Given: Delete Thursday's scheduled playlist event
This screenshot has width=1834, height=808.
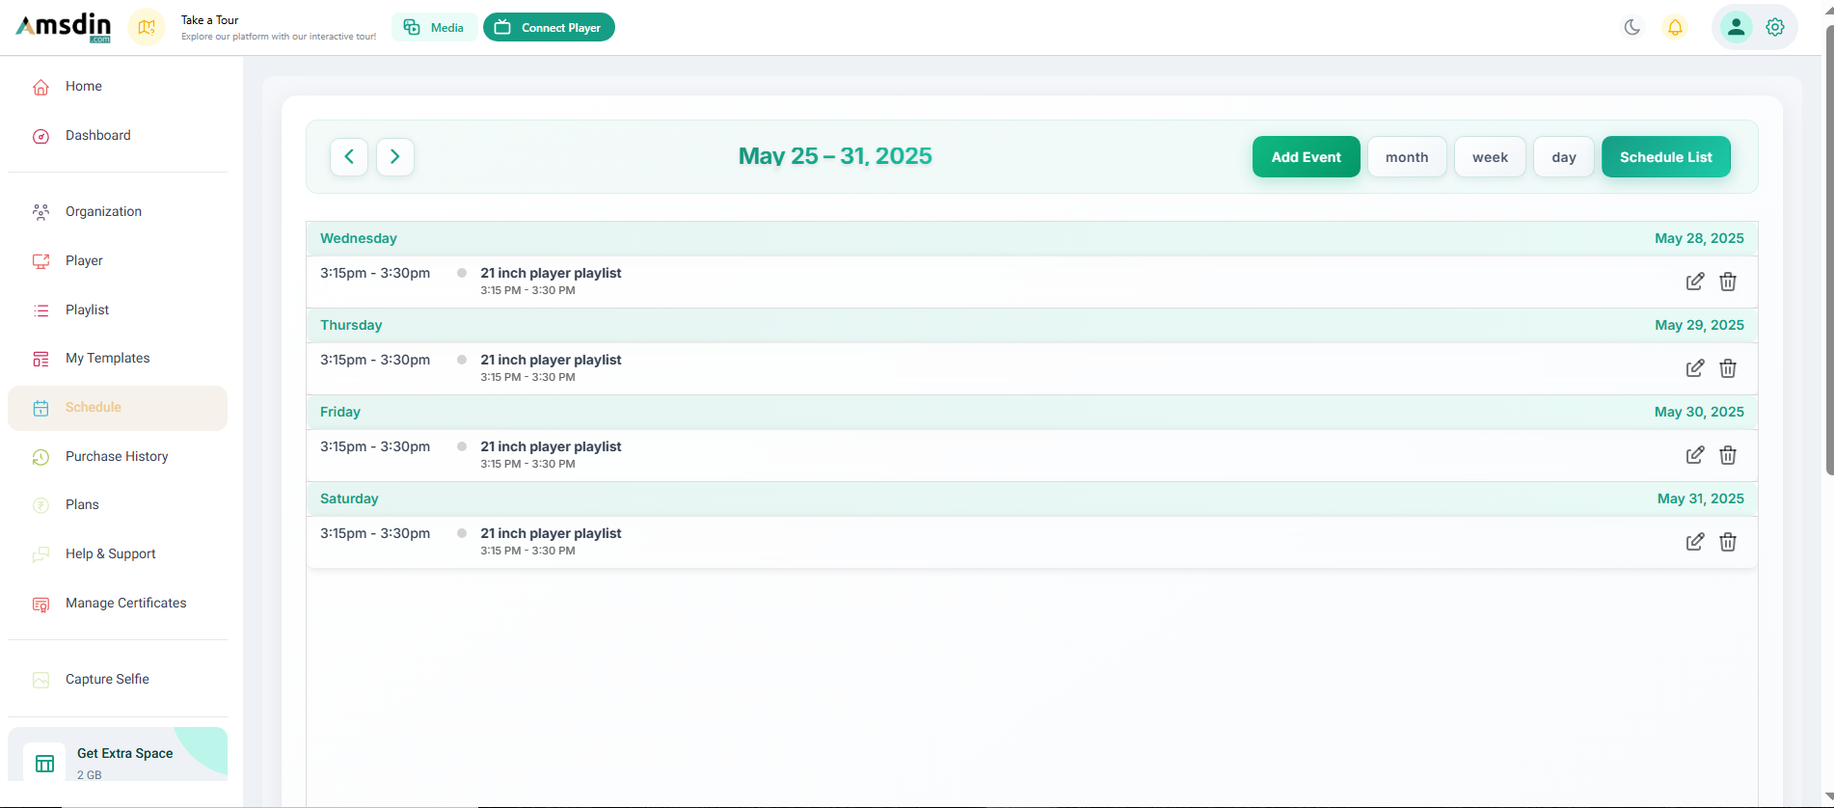Looking at the screenshot, I should [1728, 368].
